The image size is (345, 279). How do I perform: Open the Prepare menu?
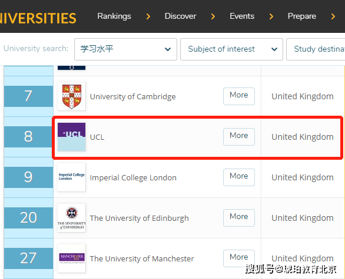pyautogui.click(x=302, y=16)
